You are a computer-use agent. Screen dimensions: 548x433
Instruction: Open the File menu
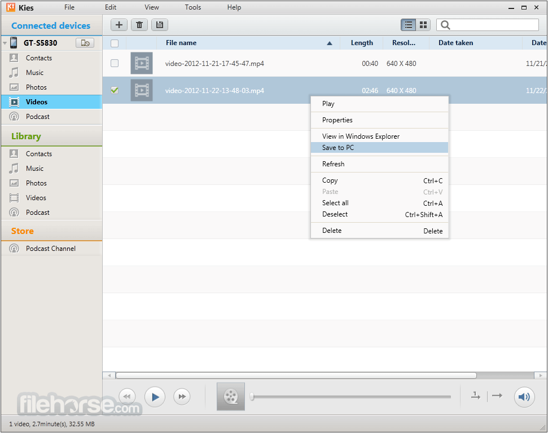click(x=69, y=7)
